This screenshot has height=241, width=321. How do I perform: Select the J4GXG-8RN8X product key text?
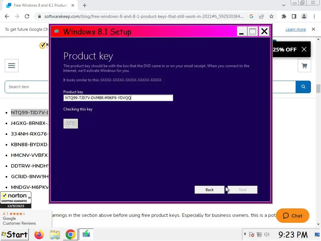[30, 123]
